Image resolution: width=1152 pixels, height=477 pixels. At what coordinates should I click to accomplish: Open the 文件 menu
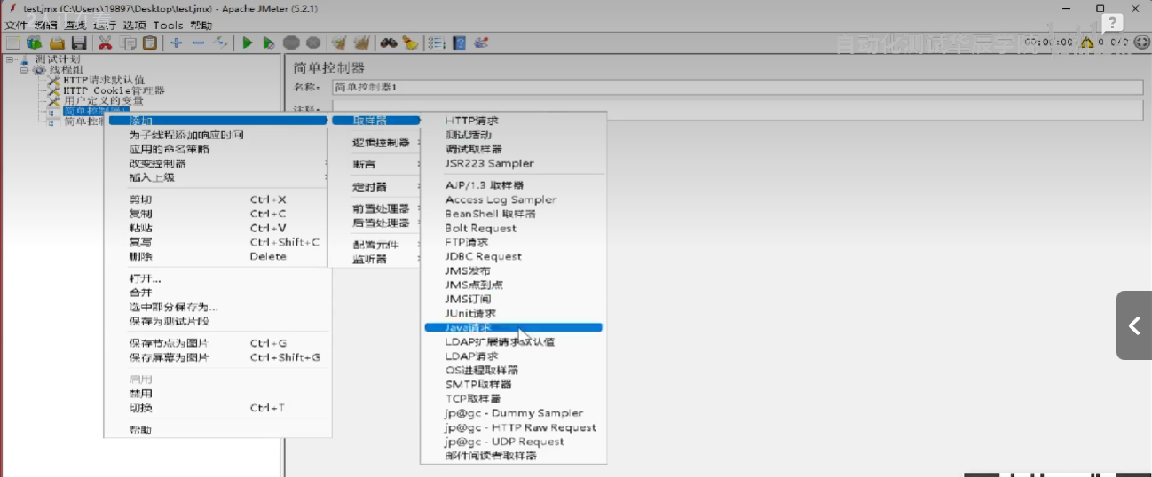point(16,26)
